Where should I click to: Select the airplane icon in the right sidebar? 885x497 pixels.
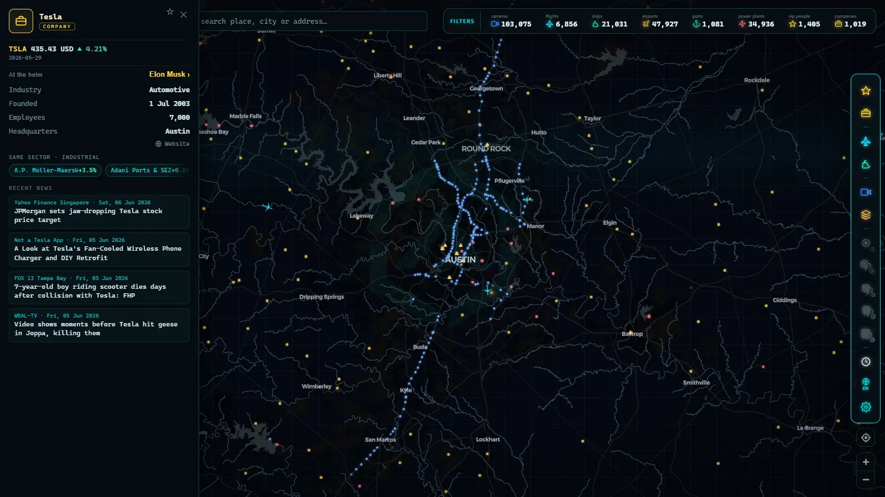tap(866, 142)
